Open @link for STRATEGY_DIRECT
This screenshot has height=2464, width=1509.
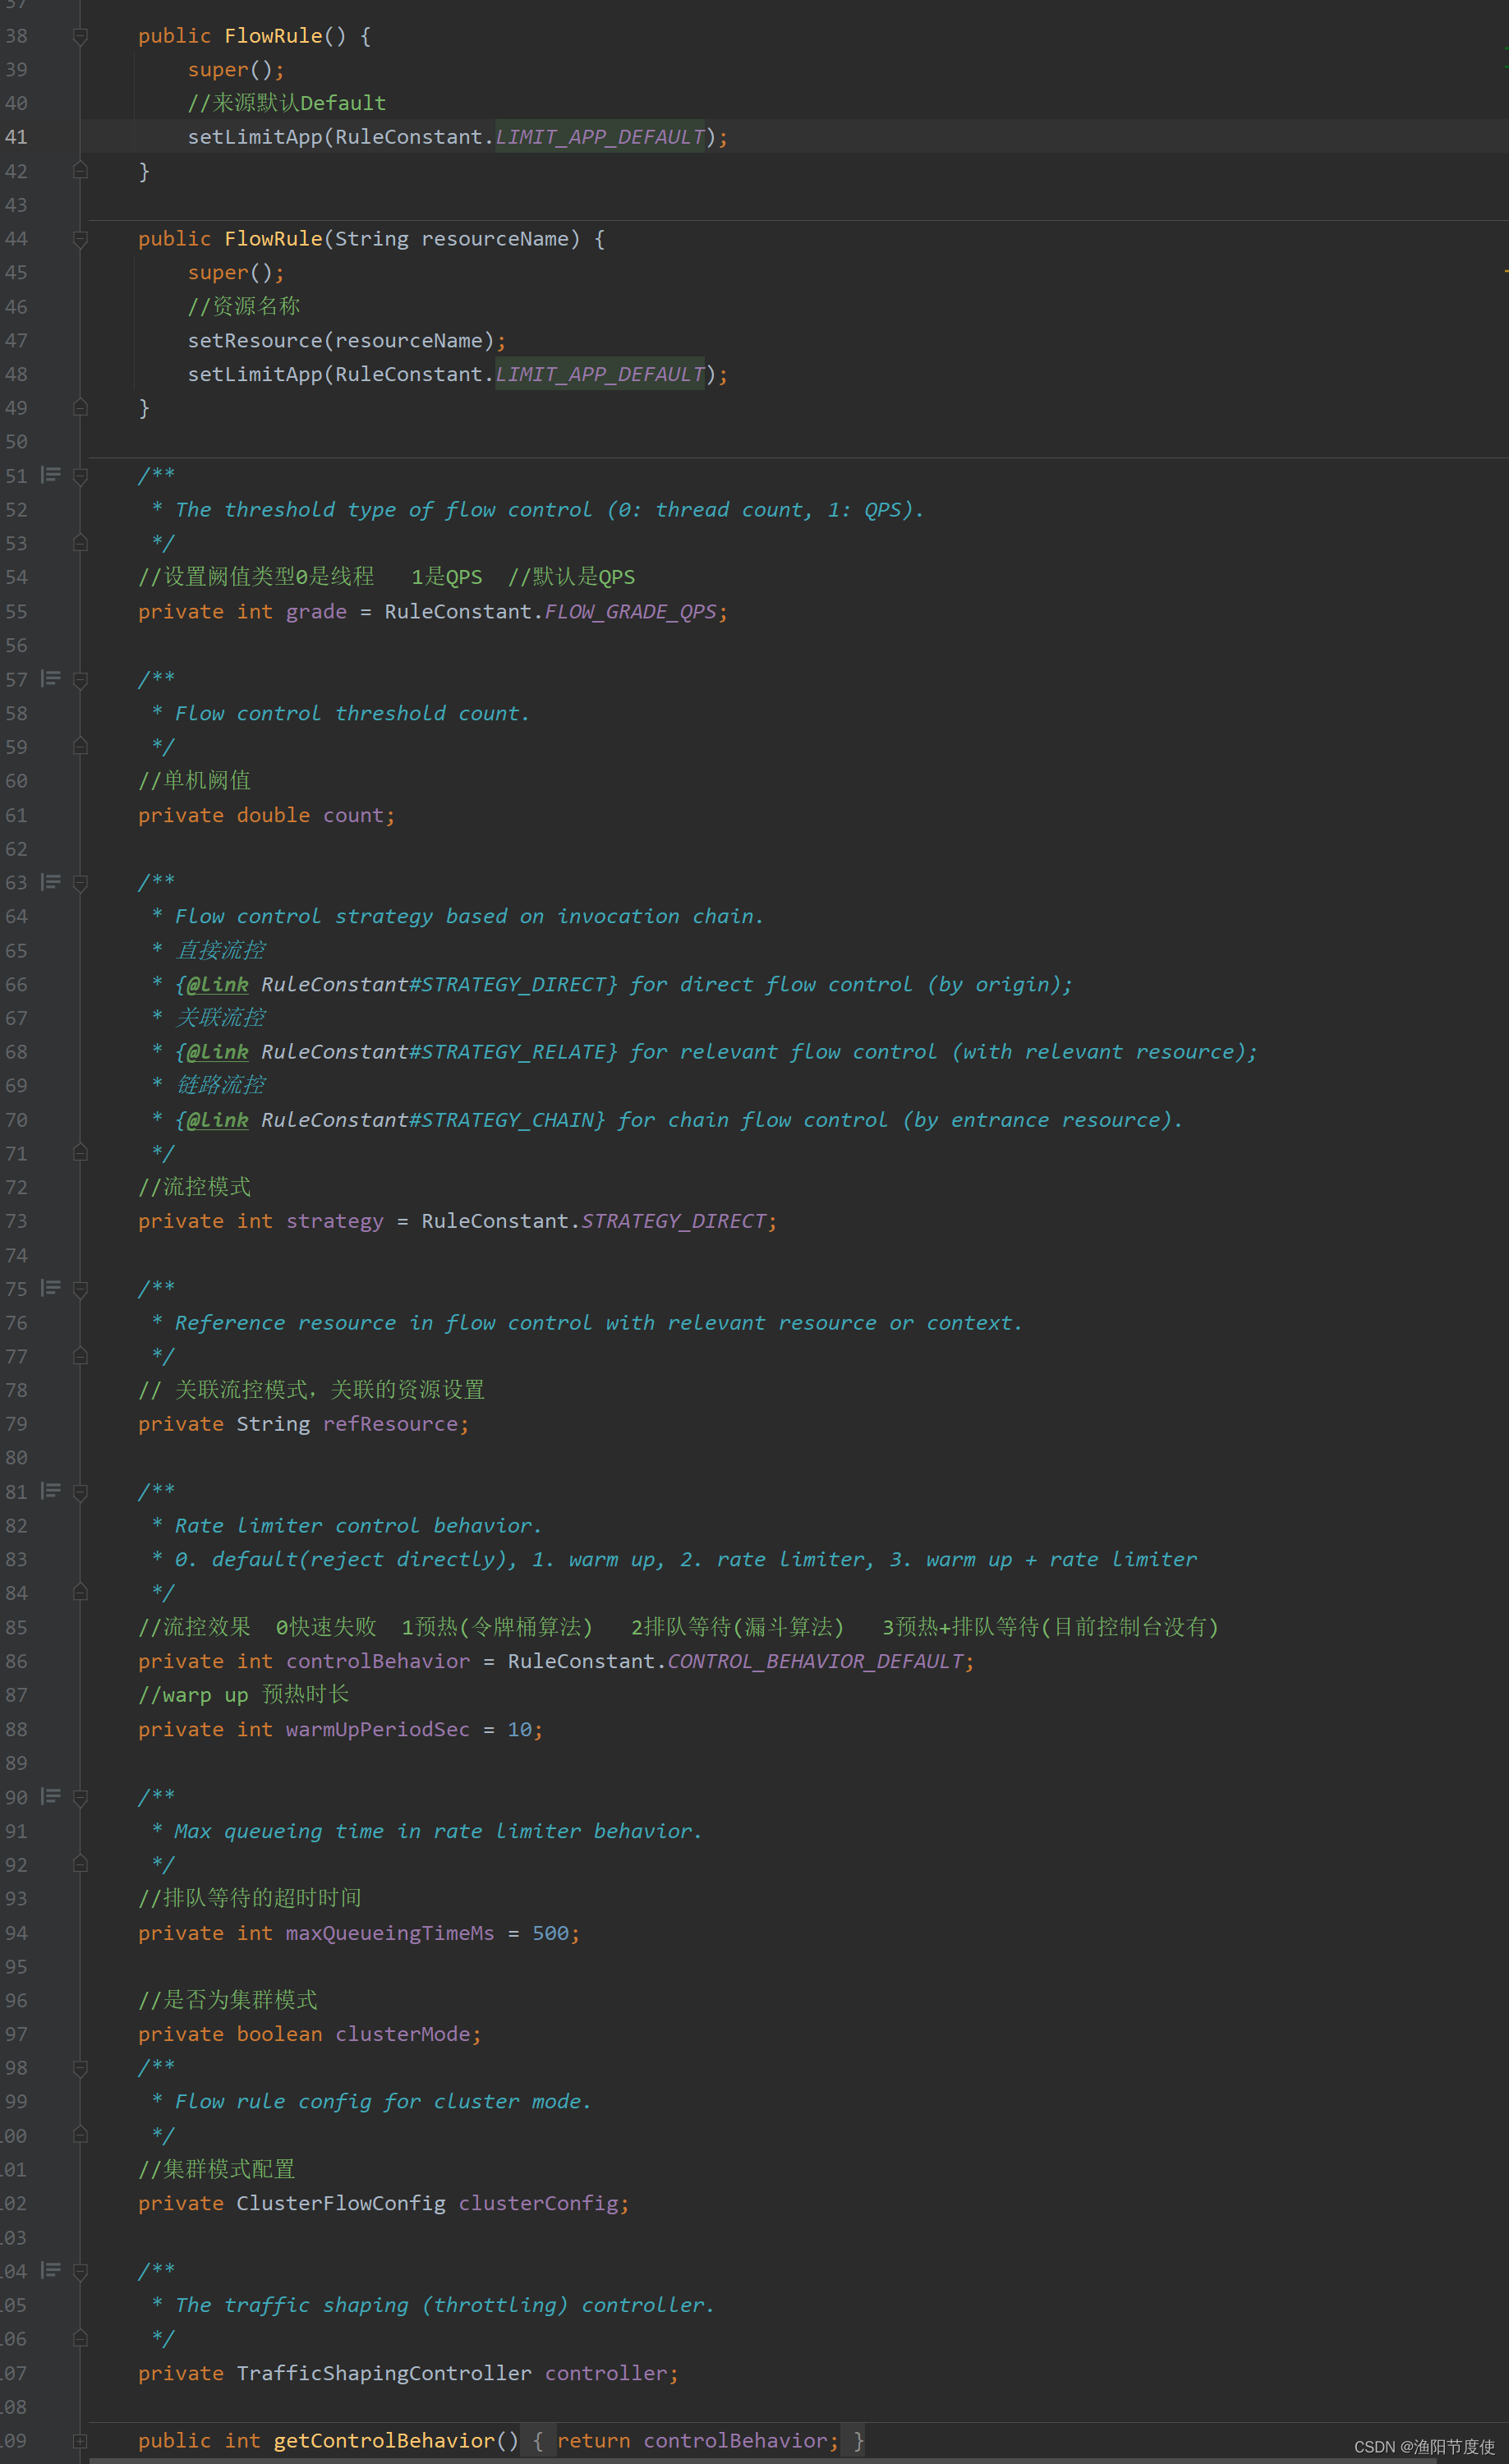click(217, 984)
